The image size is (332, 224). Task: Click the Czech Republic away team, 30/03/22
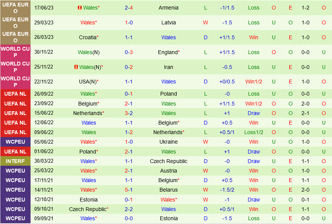pos(168,161)
